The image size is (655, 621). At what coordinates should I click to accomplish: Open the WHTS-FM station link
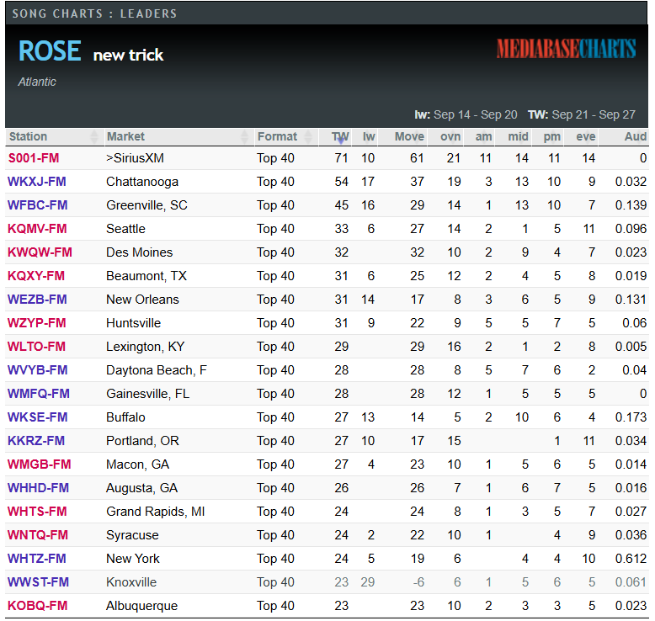tap(37, 512)
